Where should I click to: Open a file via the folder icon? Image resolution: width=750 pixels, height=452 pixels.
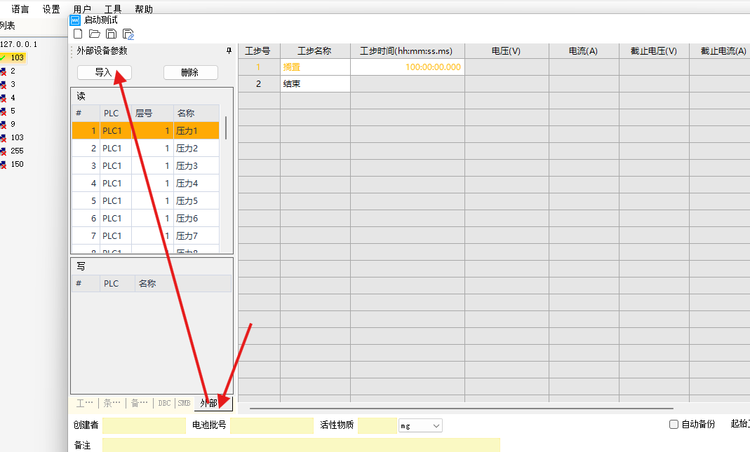(95, 33)
